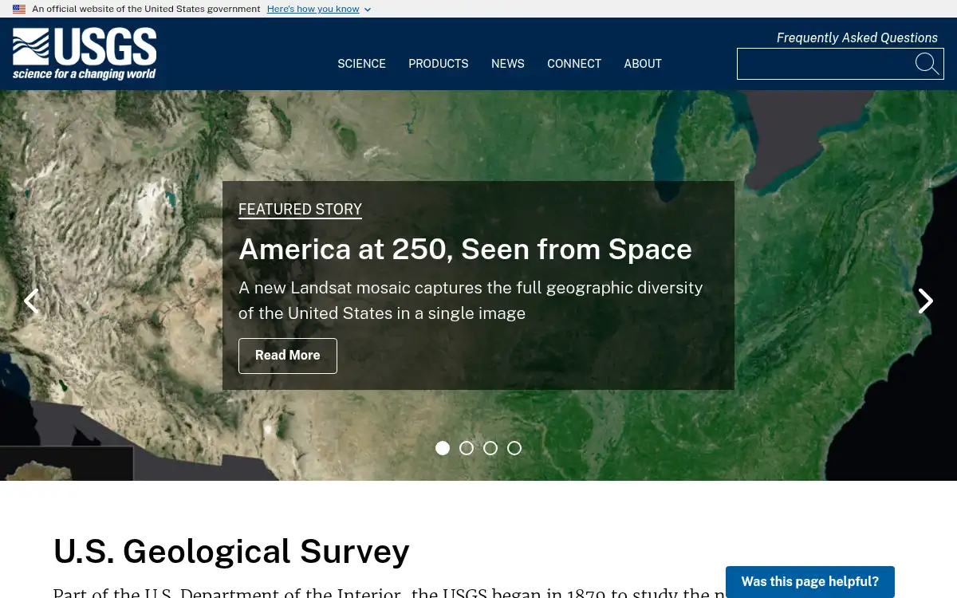Open the ABOUT menu
Image resolution: width=957 pixels, height=598 pixels.
click(643, 64)
